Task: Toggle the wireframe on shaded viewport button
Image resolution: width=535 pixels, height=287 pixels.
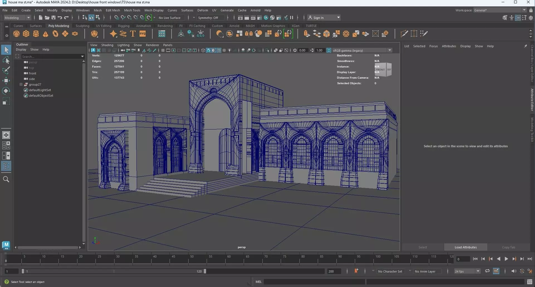Action: pos(219,50)
